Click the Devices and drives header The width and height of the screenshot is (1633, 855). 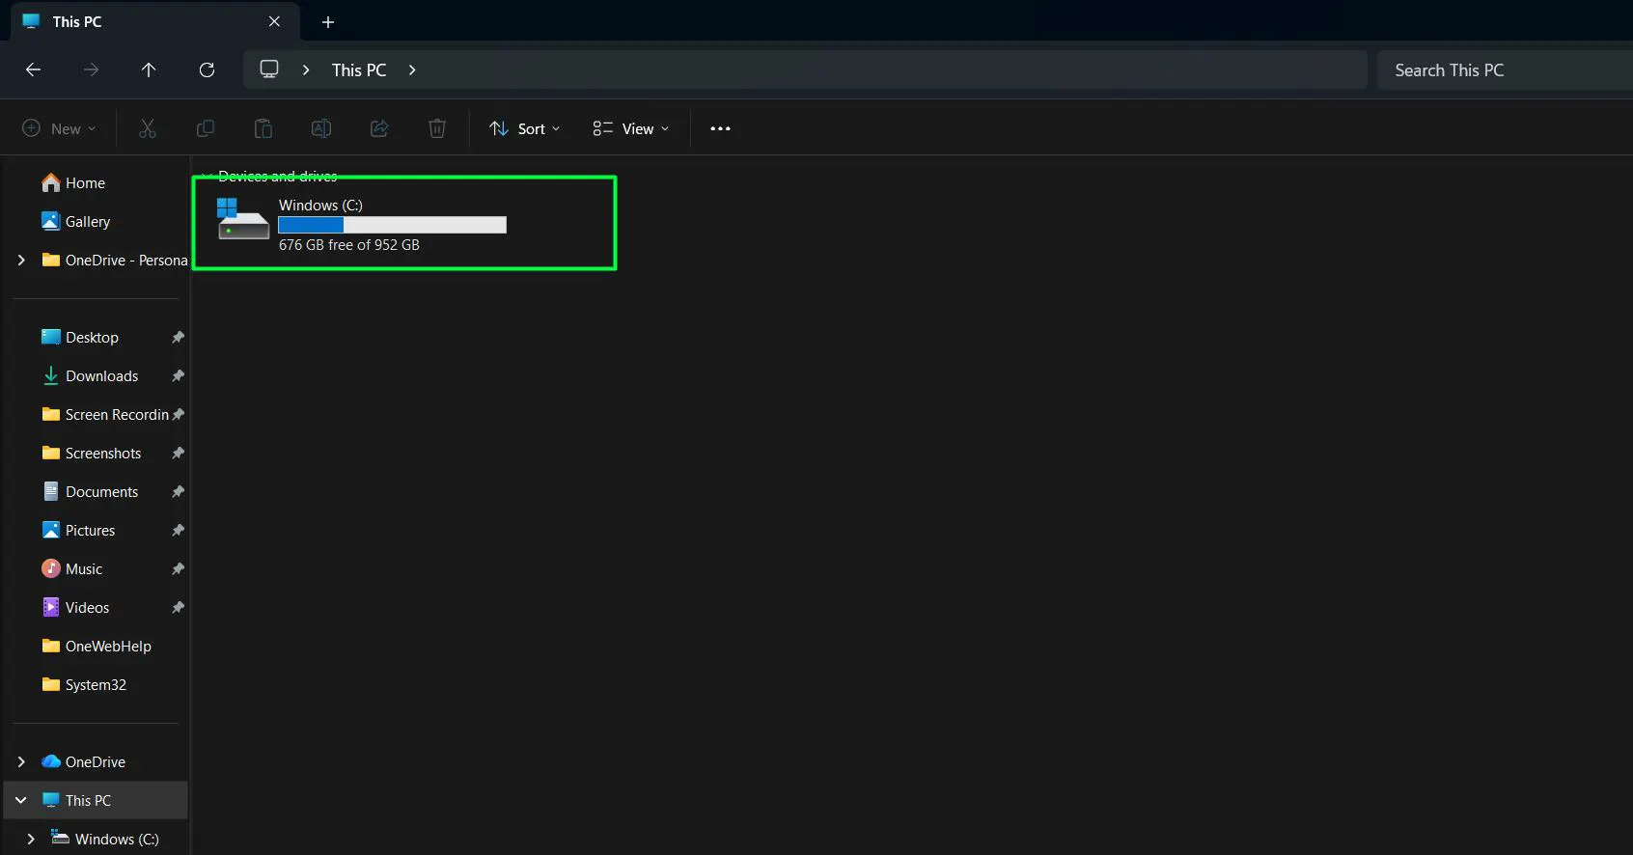click(278, 177)
